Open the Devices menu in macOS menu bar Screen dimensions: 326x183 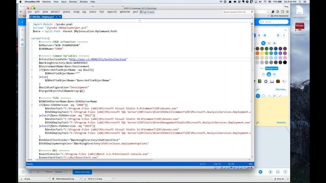pos(73,2)
